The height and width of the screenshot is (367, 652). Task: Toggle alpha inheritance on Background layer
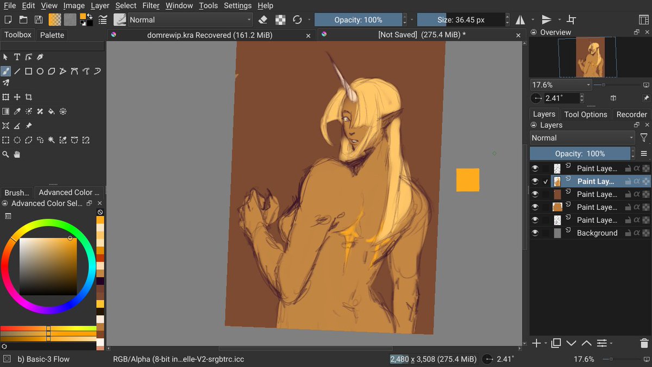pos(637,233)
